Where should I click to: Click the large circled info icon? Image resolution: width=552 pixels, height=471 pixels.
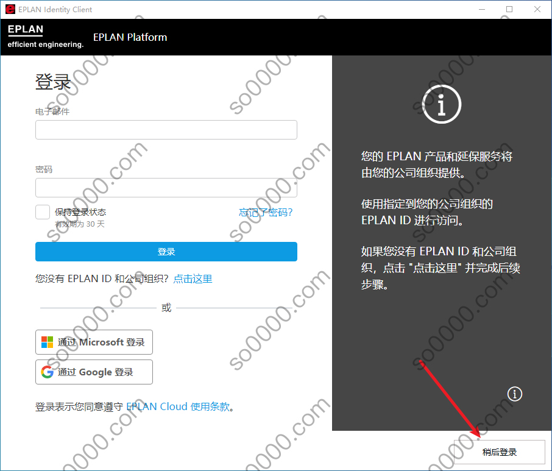point(442,104)
